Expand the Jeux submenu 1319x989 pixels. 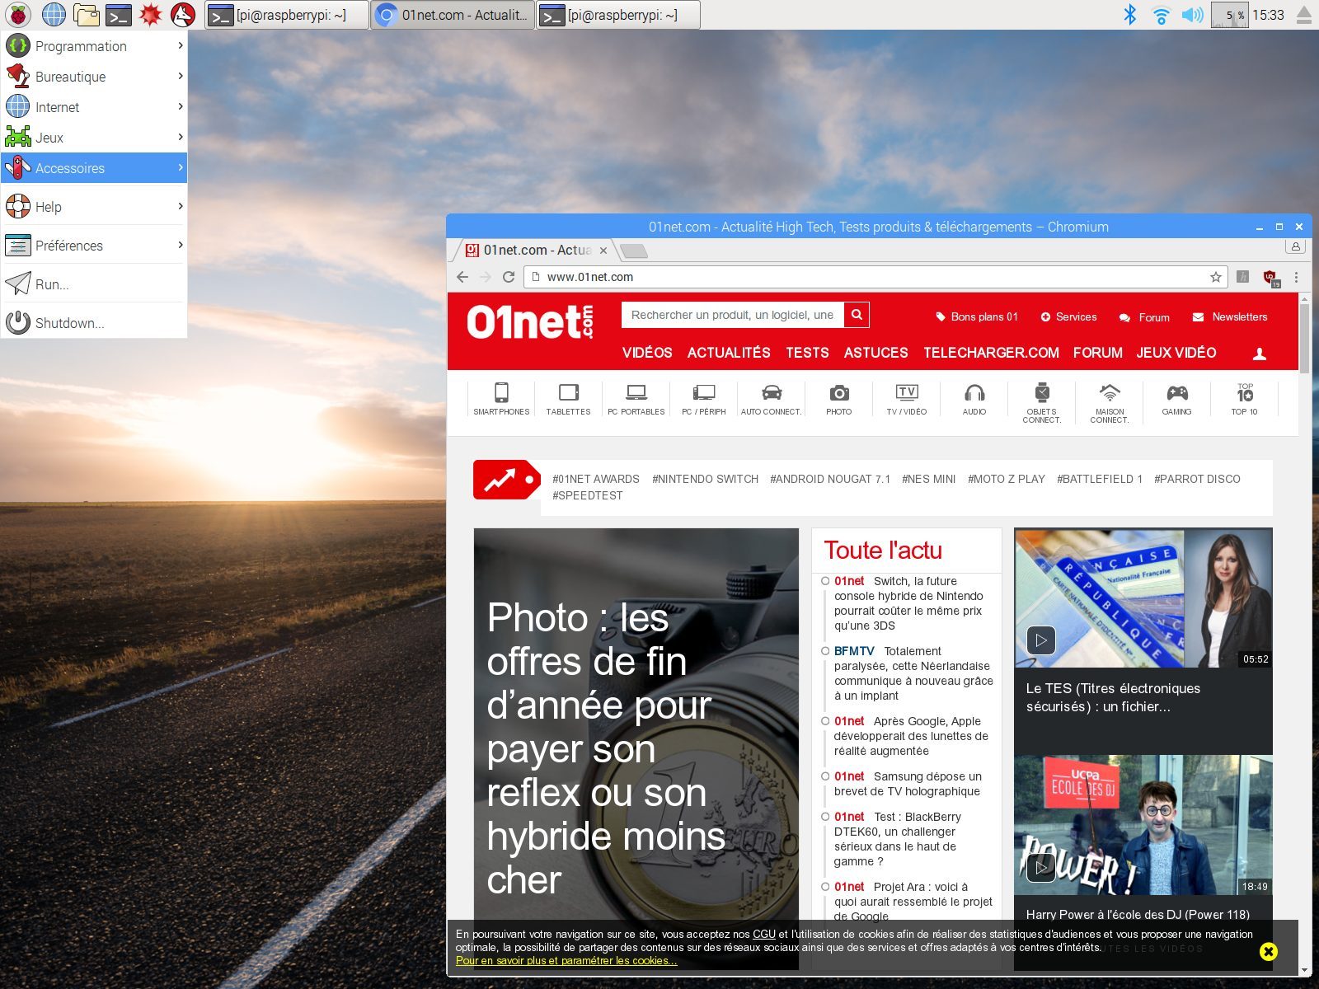(x=94, y=138)
